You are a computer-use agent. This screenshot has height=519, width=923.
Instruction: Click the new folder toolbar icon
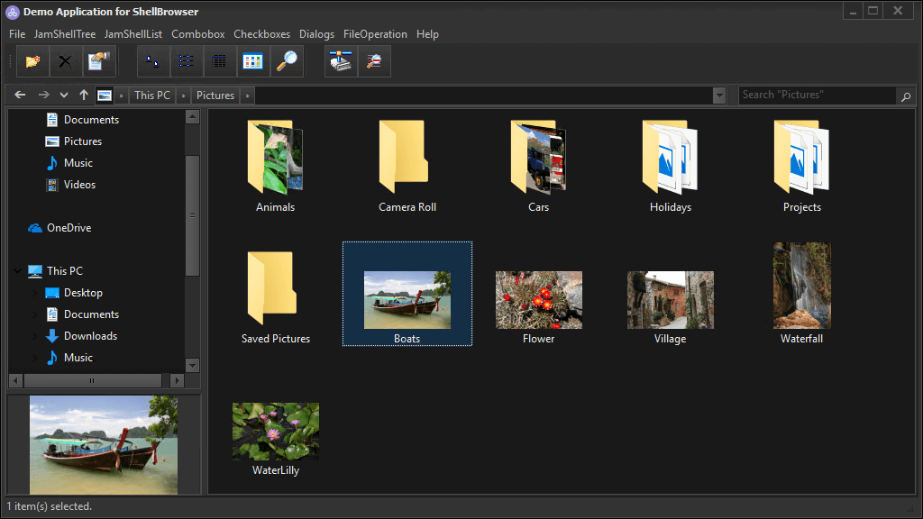(33, 61)
